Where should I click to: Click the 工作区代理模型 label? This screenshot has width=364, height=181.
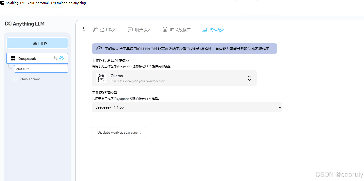click(x=105, y=93)
